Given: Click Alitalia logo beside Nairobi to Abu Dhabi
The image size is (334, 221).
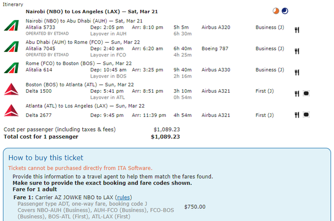Looking at the screenshot, I should coord(12,25).
